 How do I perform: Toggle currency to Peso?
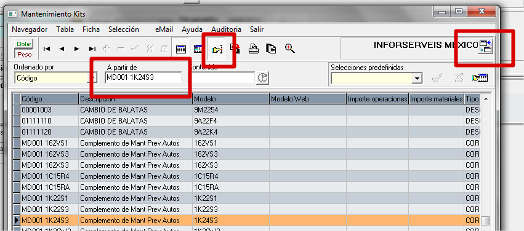[x=25, y=54]
